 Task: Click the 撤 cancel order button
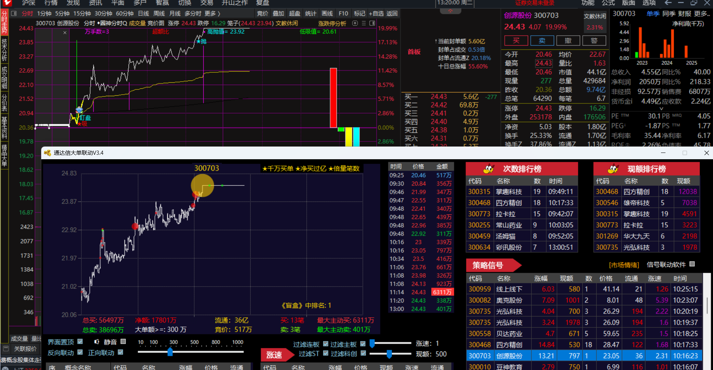tap(568, 40)
